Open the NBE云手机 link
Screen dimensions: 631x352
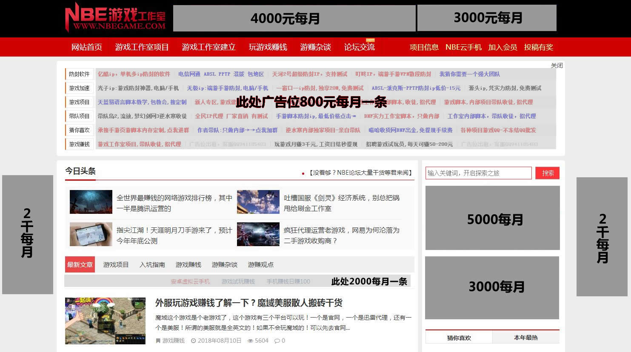tap(463, 47)
